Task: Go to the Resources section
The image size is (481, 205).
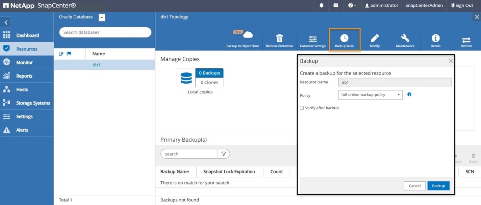Action: pos(27,49)
